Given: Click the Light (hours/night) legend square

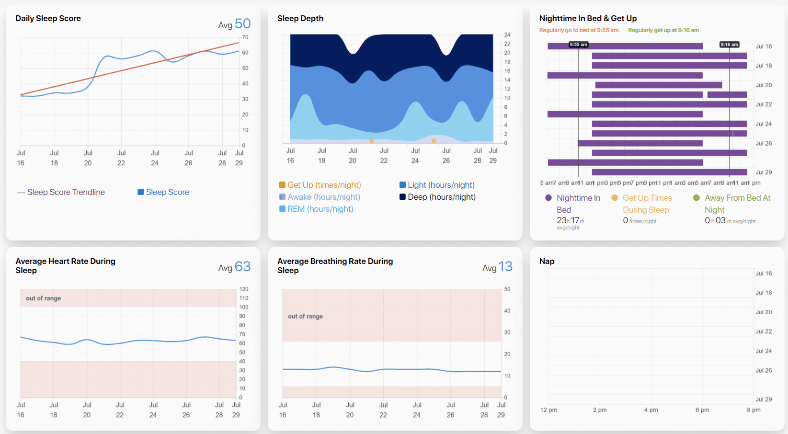Looking at the screenshot, I should pos(402,185).
